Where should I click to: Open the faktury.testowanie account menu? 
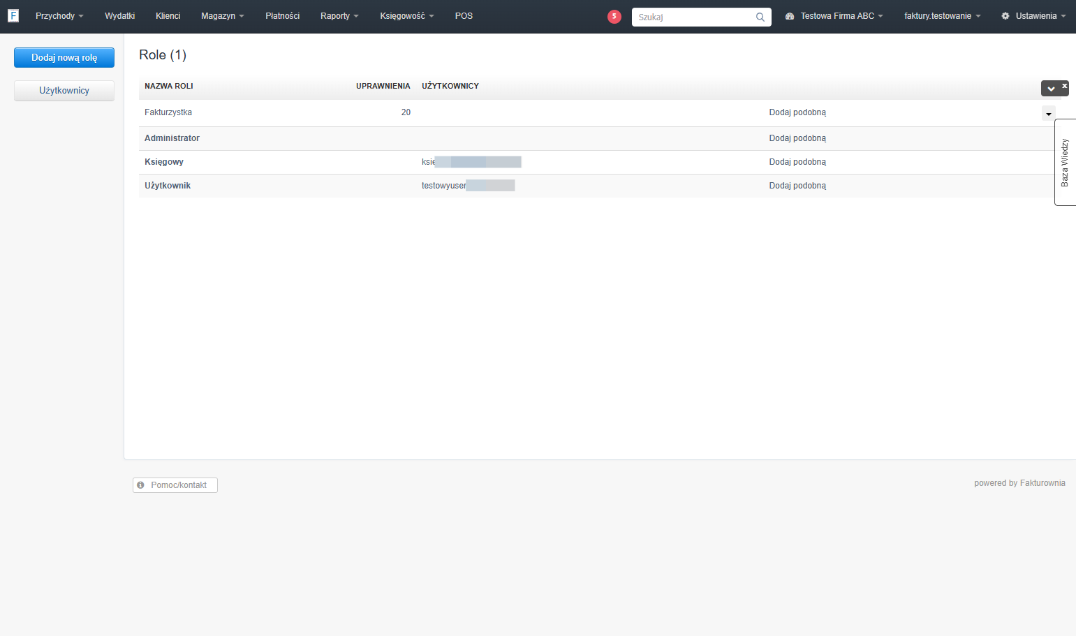tap(943, 16)
